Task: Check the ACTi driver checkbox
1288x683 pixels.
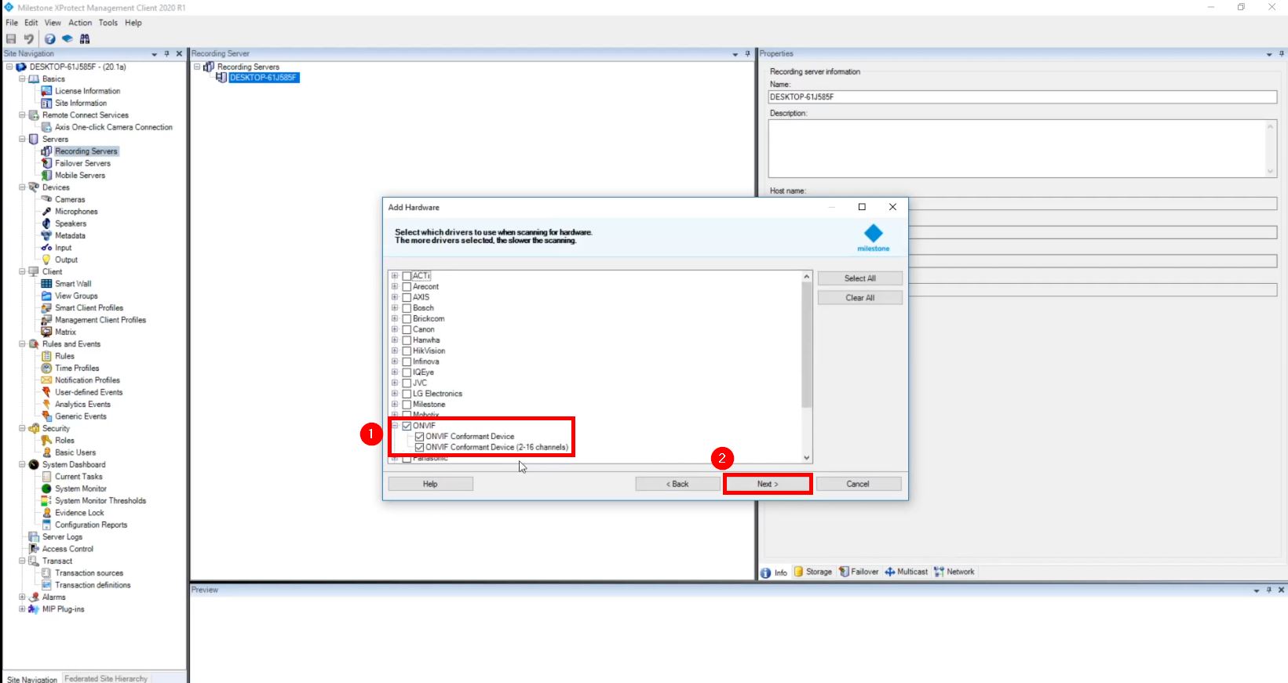Action: click(407, 276)
